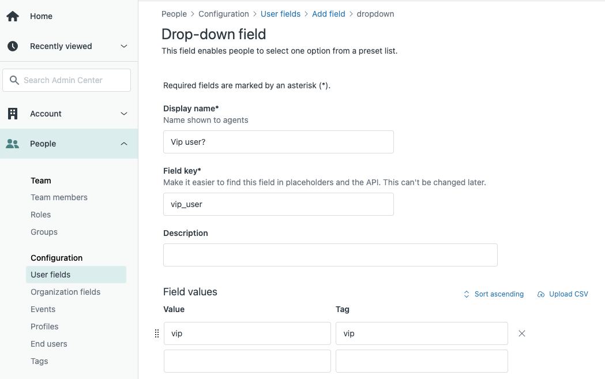This screenshot has height=379, width=605.
Task: Open Team members page
Action: point(59,197)
